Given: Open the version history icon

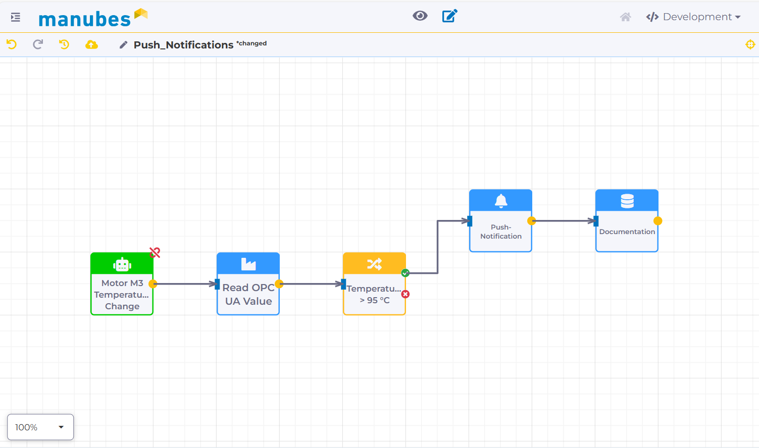Looking at the screenshot, I should click(x=64, y=44).
